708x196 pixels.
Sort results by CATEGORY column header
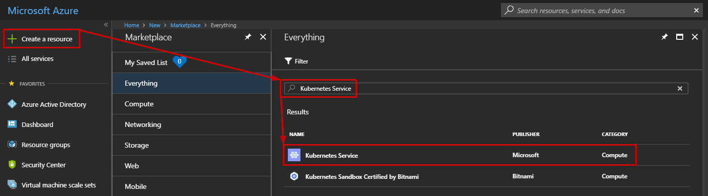pos(615,135)
